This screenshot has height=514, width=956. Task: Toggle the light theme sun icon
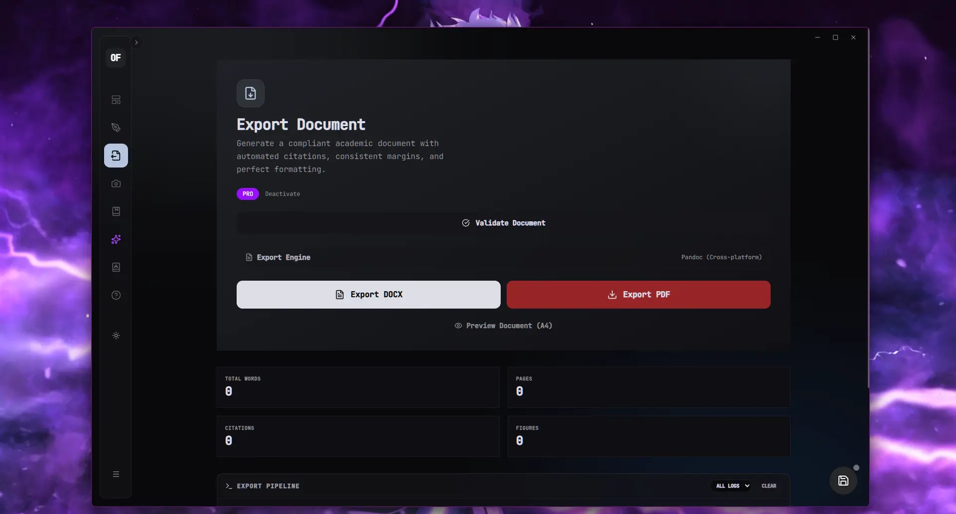(x=116, y=336)
